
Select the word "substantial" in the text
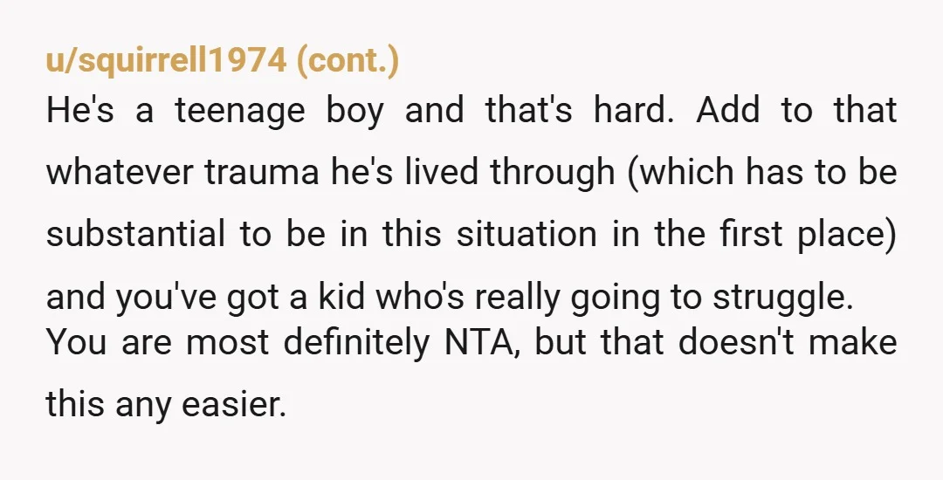coord(135,234)
